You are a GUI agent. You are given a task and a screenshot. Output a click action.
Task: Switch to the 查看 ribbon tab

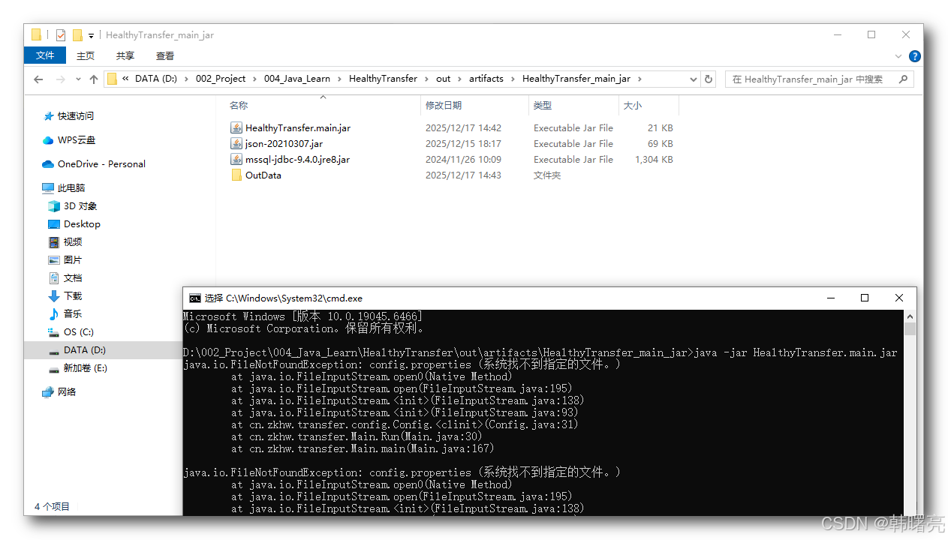coord(164,55)
